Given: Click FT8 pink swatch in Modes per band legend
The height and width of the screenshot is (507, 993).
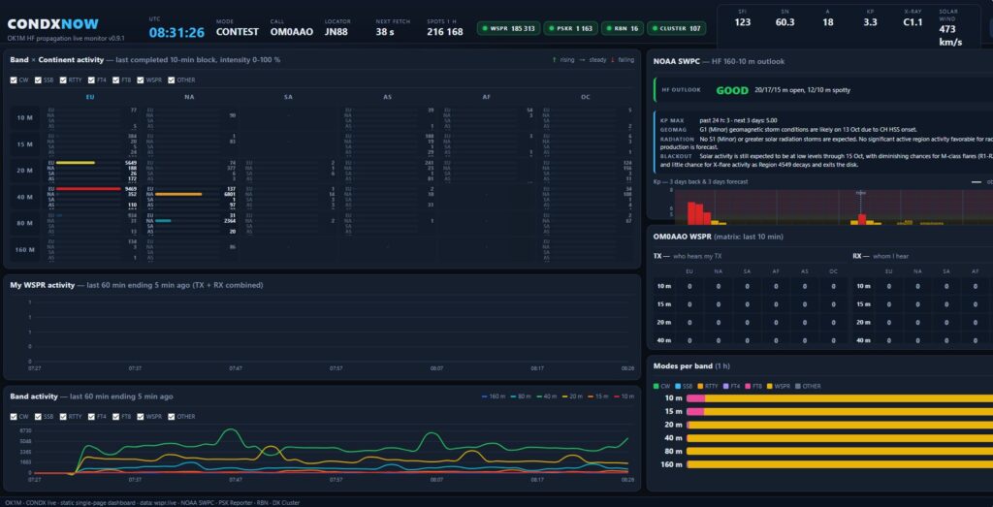Looking at the screenshot, I should (748, 386).
